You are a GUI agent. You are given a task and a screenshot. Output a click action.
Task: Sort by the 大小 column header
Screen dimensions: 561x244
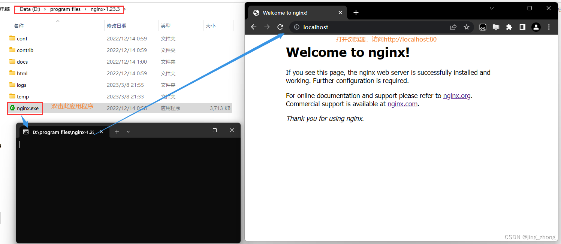211,26
